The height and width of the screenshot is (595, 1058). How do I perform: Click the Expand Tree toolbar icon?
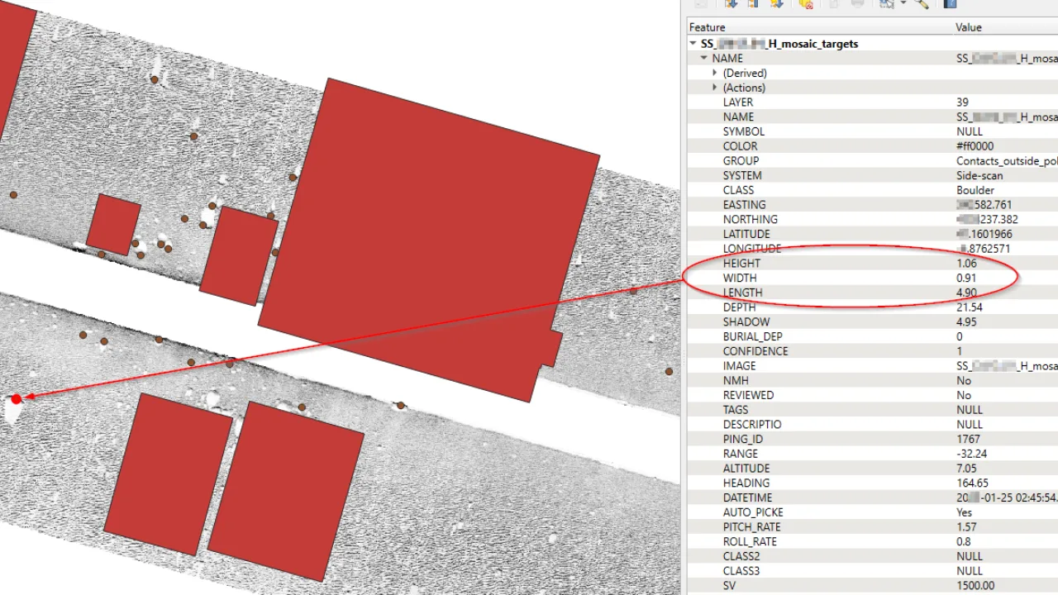click(731, 4)
